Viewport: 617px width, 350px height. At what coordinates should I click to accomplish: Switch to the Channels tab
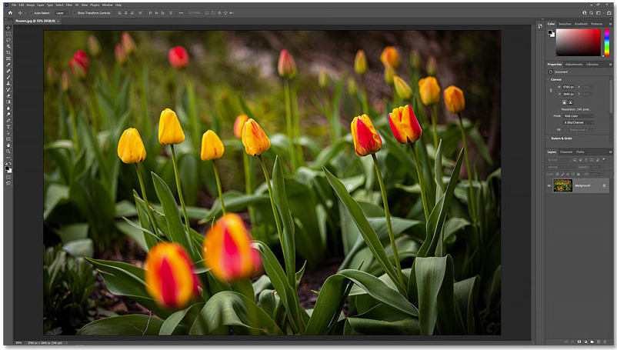pos(566,152)
